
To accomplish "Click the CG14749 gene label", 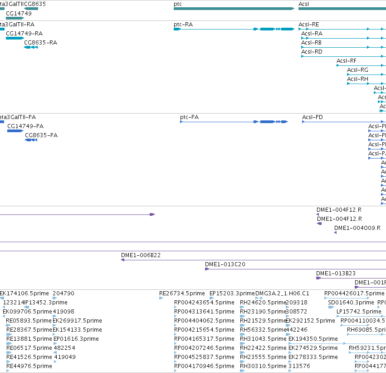I will [x=19, y=14].
